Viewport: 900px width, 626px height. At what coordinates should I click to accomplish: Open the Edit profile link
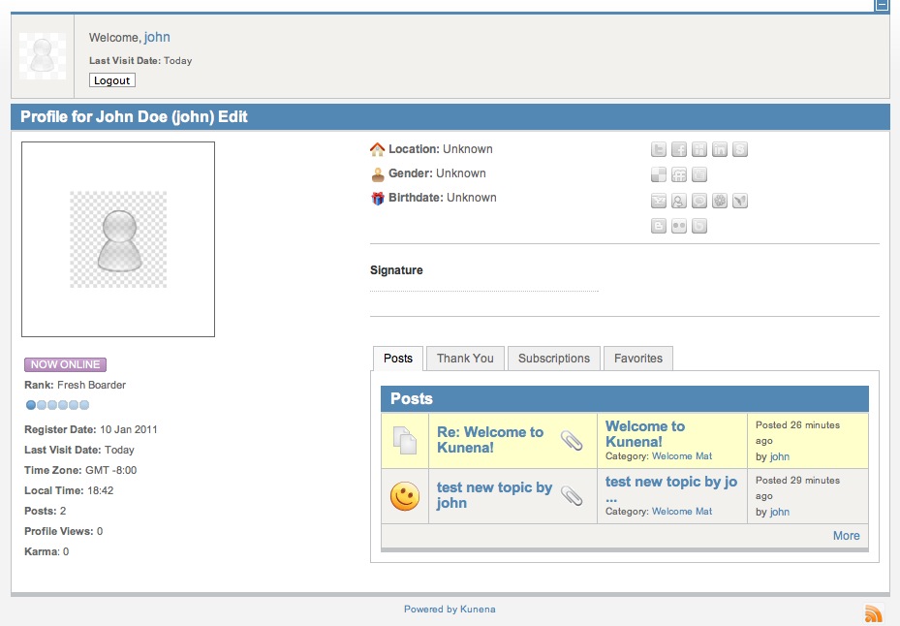click(x=233, y=116)
